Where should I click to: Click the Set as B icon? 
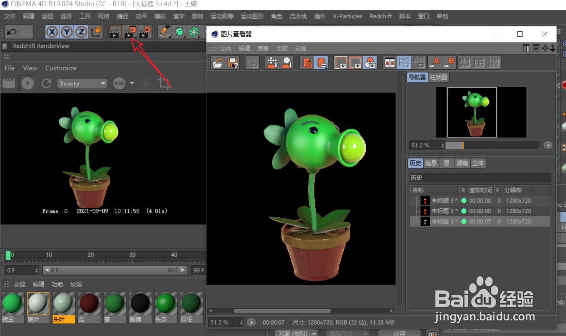pyautogui.click(x=449, y=63)
